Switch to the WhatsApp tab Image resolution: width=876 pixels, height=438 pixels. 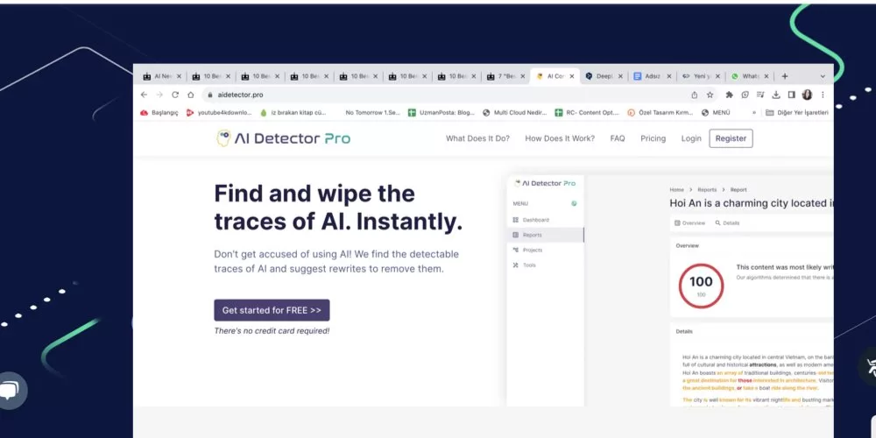click(750, 76)
